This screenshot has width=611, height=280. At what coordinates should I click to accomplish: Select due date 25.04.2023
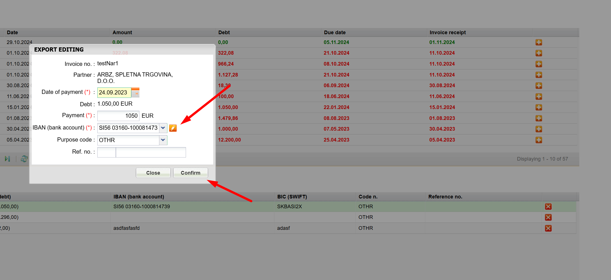click(x=336, y=140)
